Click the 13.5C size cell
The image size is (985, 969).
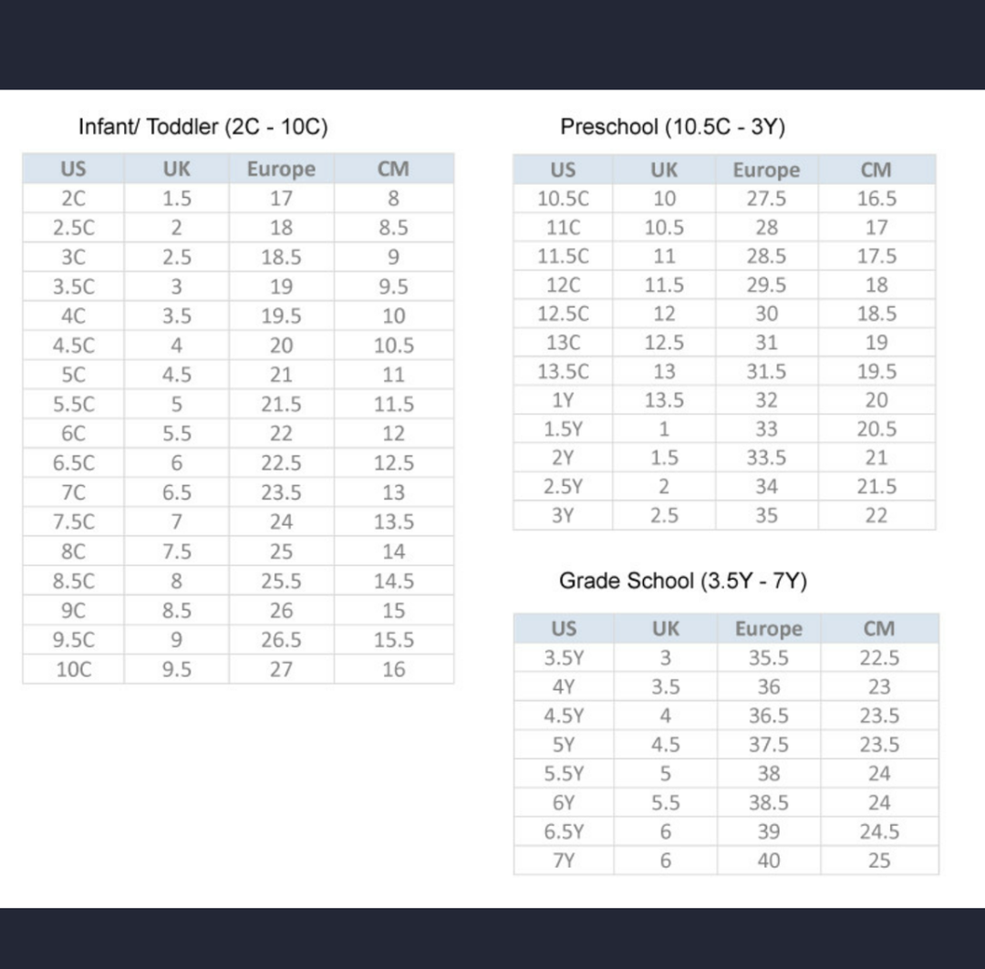[x=563, y=372]
